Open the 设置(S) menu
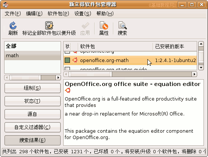This screenshot has width=208, height=157. pyautogui.click(x=83, y=13)
